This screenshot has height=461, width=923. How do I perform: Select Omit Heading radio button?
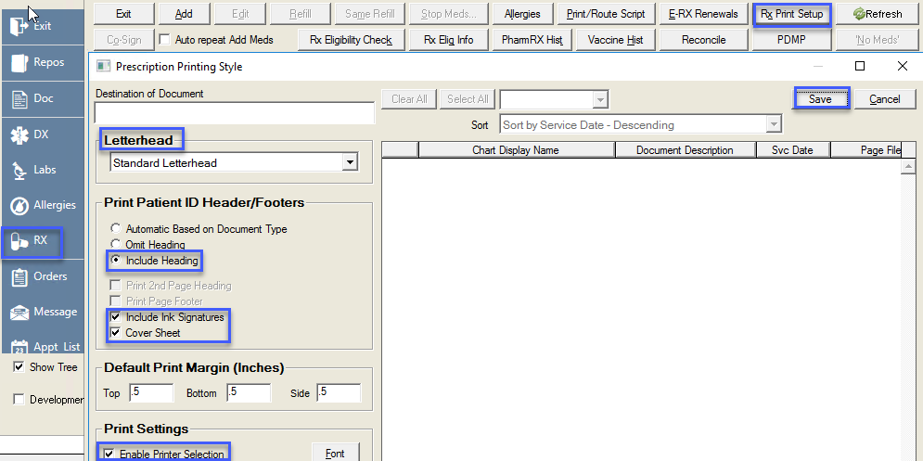tap(115, 245)
